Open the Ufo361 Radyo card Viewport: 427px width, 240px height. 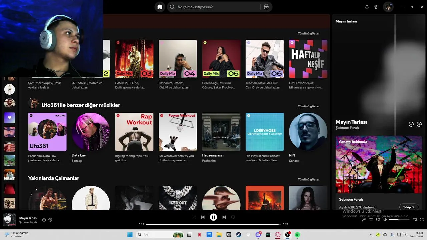[47, 132]
